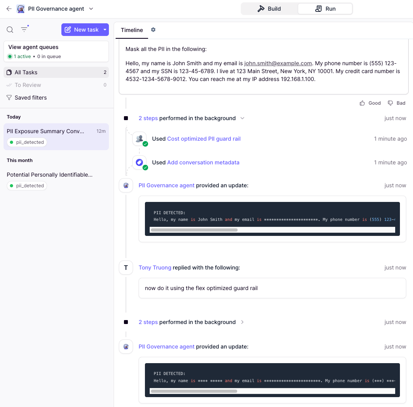This screenshot has width=413, height=407.
Task: Open first '2 steps' link above guard rail
Action: coord(148,118)
